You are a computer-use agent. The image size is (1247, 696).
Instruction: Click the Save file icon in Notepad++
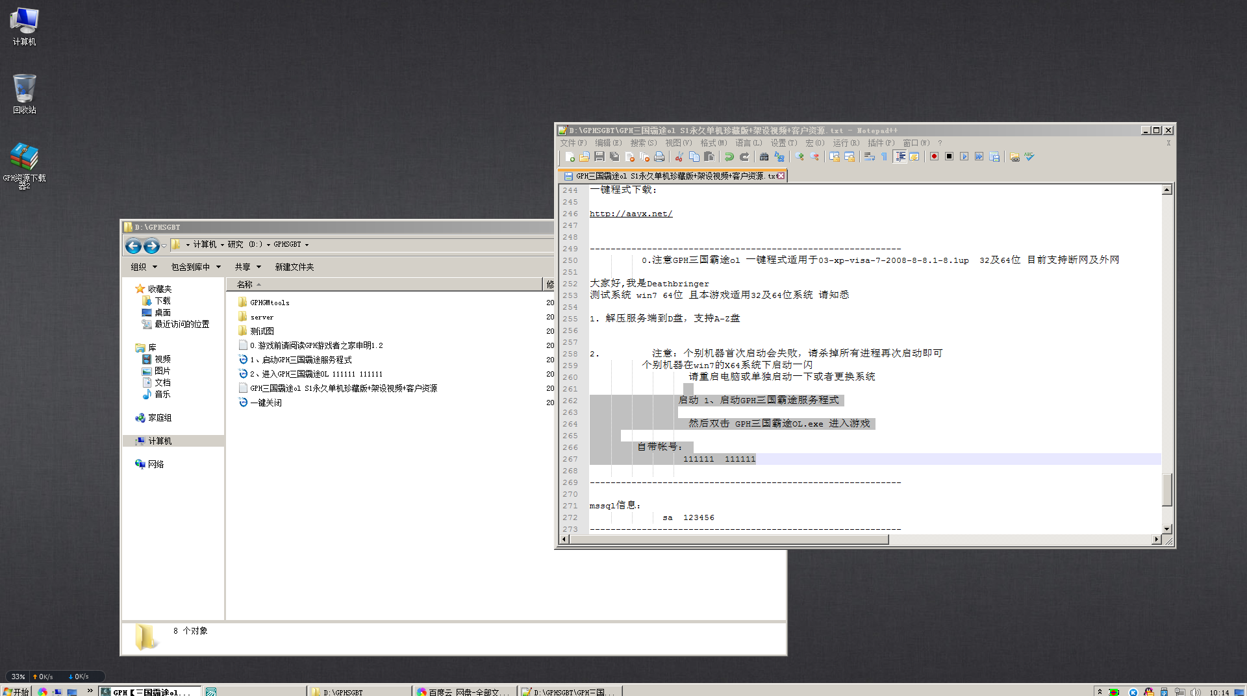coord(599,157)
